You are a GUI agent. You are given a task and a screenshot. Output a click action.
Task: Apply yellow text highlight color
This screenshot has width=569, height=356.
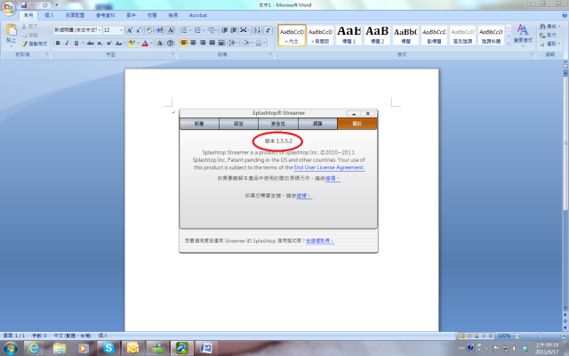coord(132,44)
